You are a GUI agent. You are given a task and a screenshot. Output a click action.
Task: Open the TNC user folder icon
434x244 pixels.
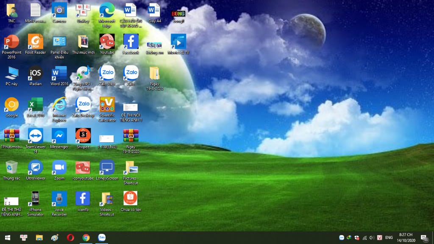11,11
